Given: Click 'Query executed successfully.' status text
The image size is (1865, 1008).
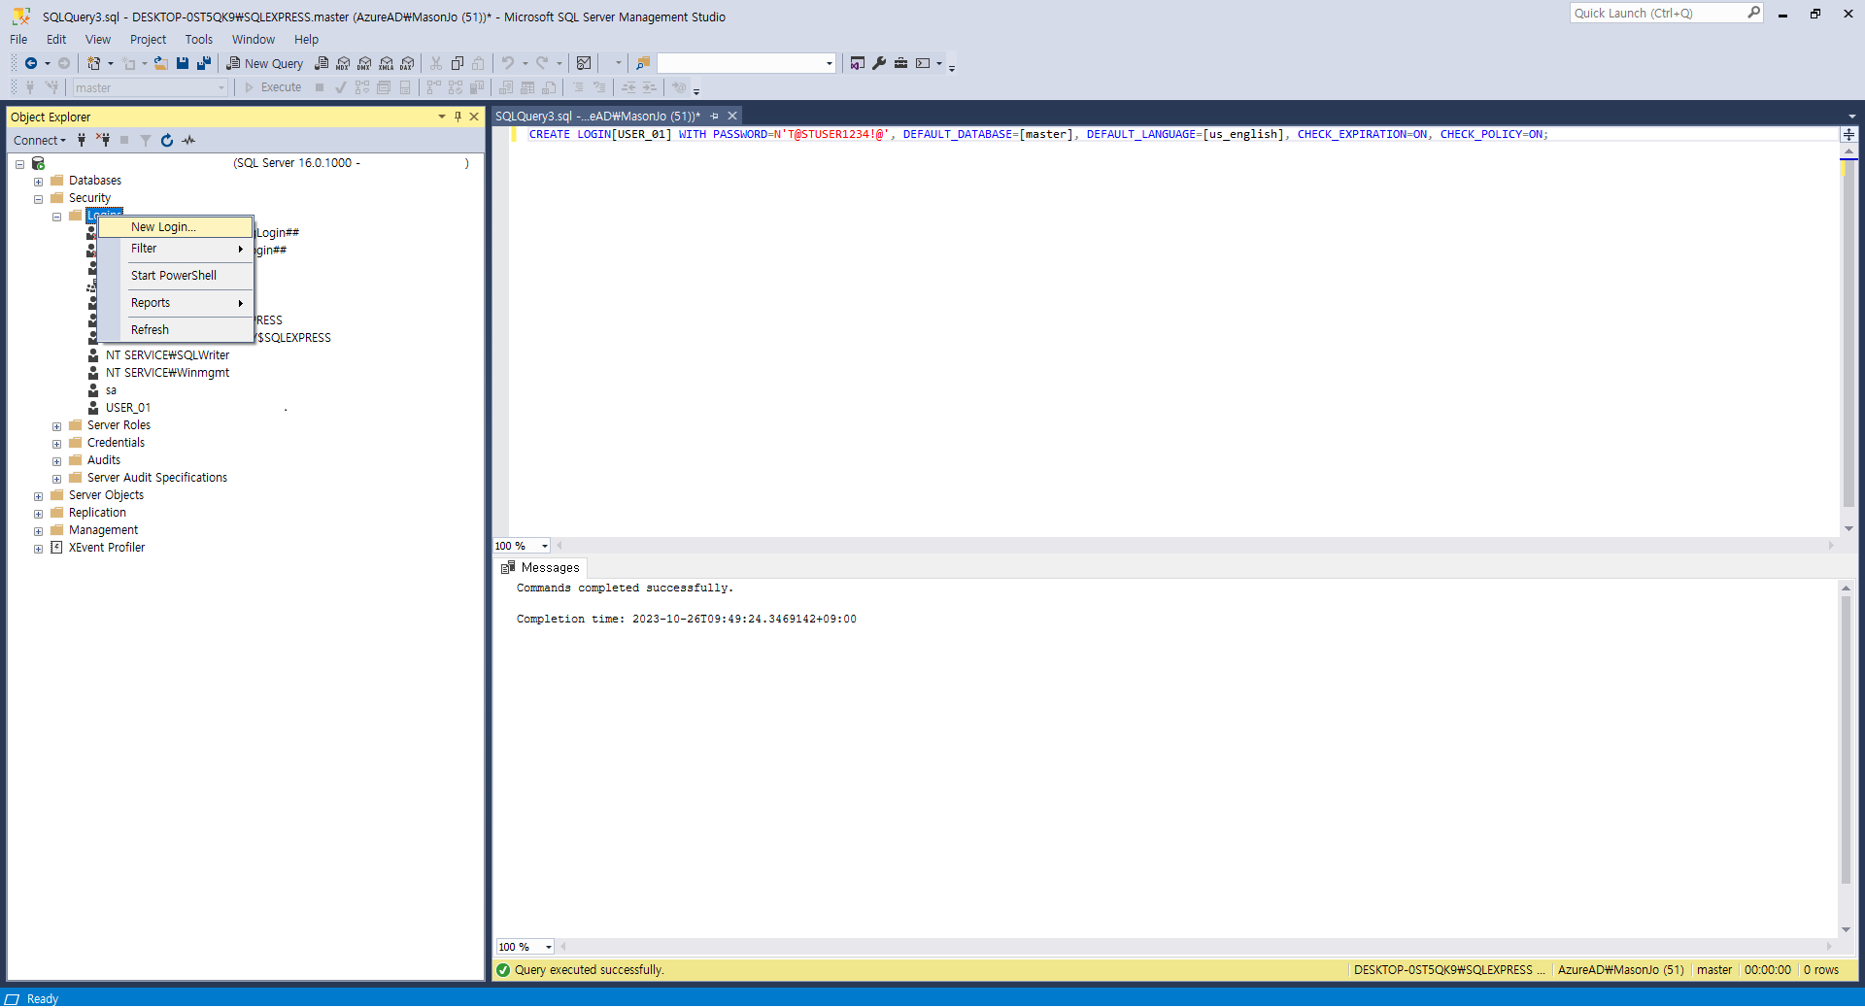Looking at the screenshot, I should [589, 970].
